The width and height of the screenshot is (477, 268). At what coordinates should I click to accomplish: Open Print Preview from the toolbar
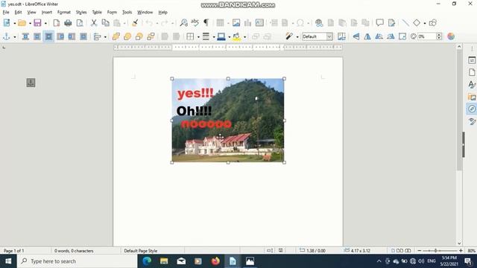[80, 23]
